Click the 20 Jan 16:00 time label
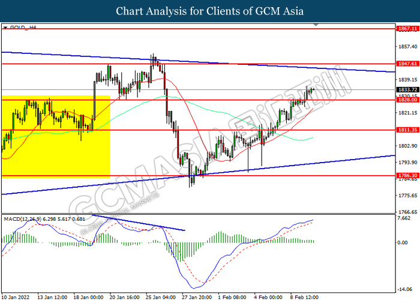 pos(125,297)
